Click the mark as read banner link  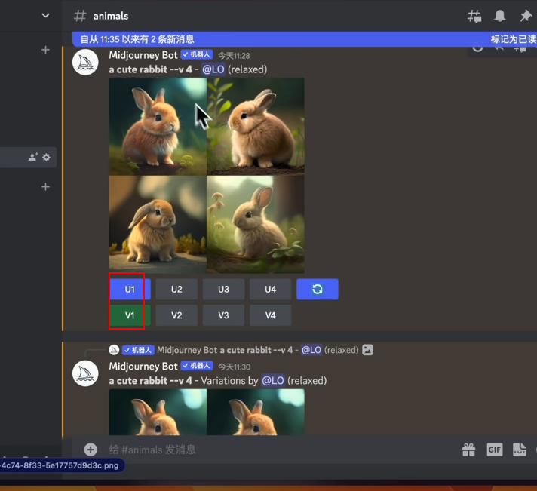[513, 39]
